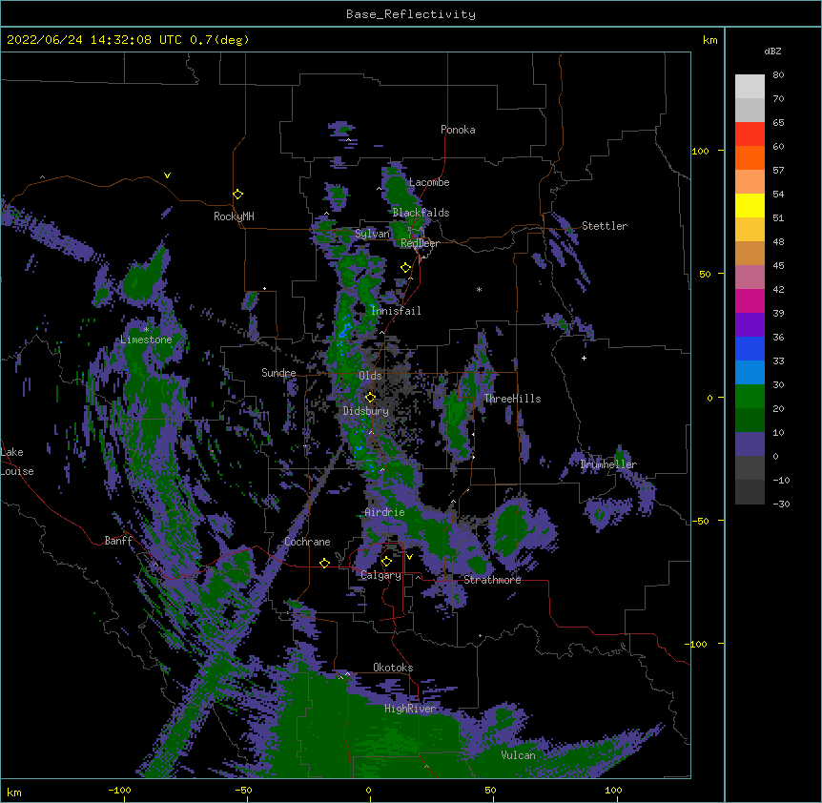Screen dimensions: 822x803
Task: Click the white plus marker north of Drumheller
Action: [584, 358]
